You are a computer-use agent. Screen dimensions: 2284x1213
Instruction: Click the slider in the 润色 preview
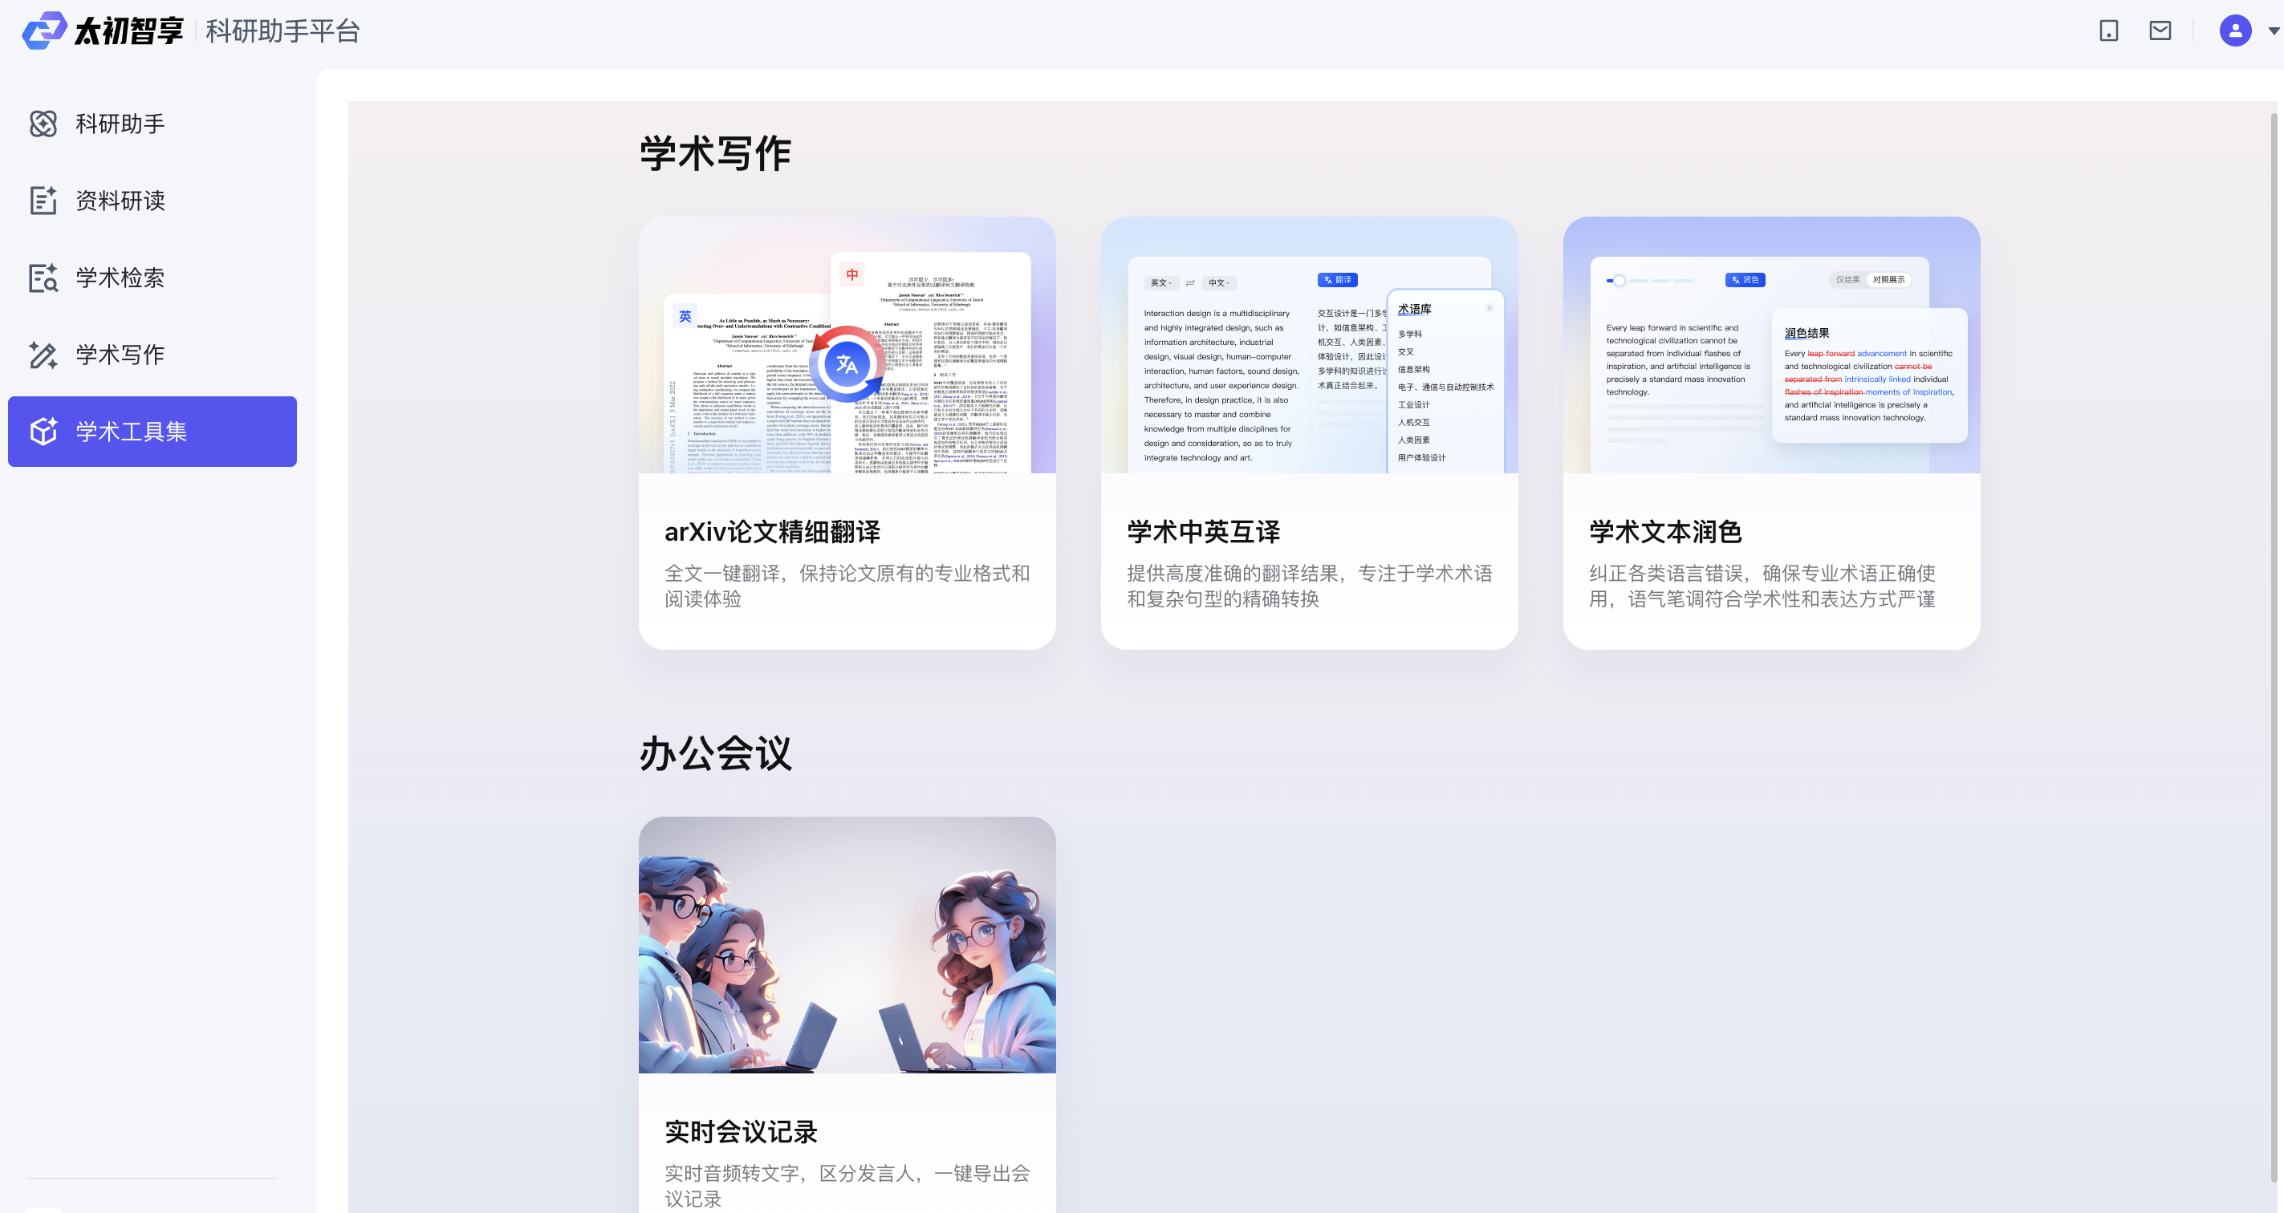(1619, 281)
